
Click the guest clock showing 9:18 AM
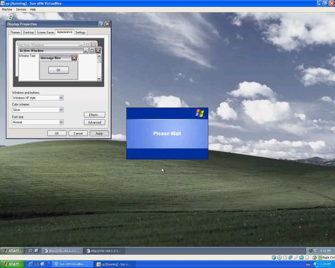(x=325, y=251)
